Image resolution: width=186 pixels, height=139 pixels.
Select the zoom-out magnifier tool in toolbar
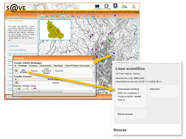pos(68,16)
